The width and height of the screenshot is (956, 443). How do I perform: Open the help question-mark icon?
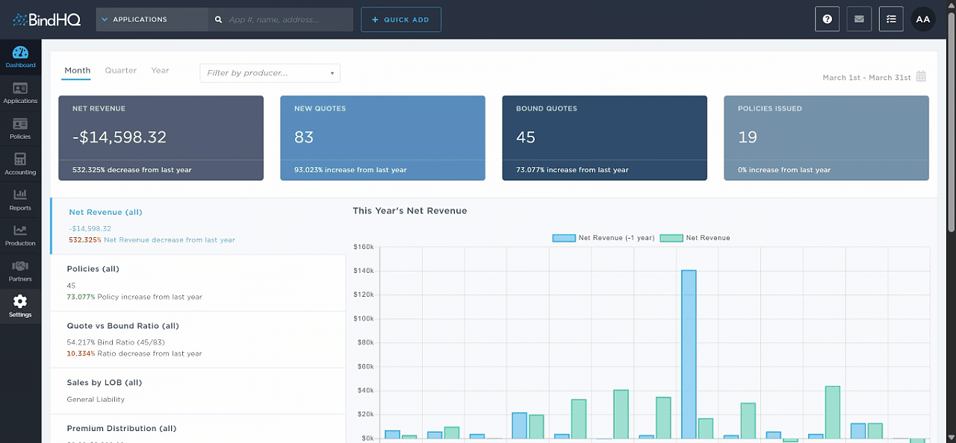pyautogui.click(x=827, y=19)
